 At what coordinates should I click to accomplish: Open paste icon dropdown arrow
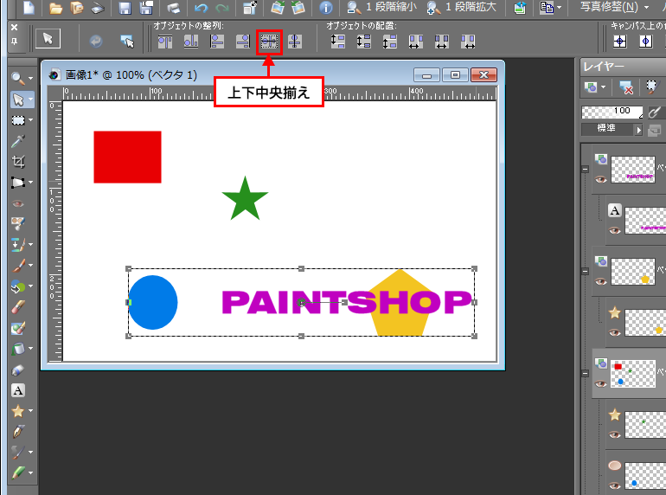point(559,8)
